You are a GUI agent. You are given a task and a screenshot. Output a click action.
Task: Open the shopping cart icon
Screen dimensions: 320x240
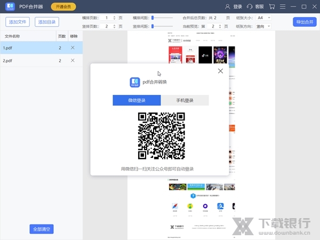click(x=272, y=7)
